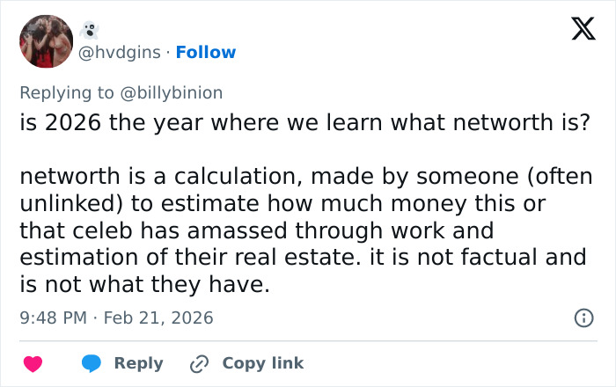Click the chain link icon
The width and height of the screenshot is (616, 387).
(199, 363)
